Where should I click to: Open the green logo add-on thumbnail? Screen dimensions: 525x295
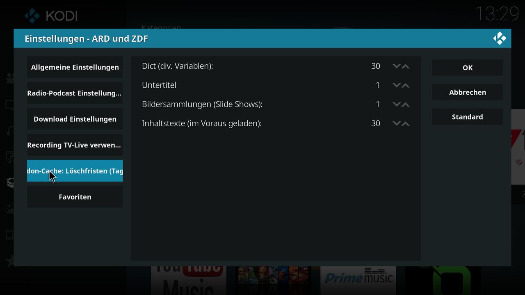click(443, 281)
